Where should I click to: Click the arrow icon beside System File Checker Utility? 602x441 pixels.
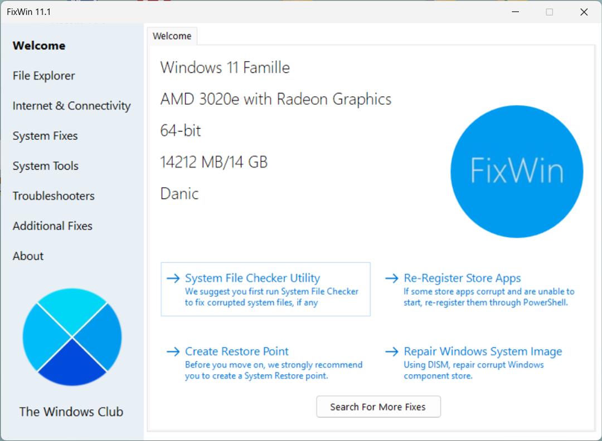172,278
